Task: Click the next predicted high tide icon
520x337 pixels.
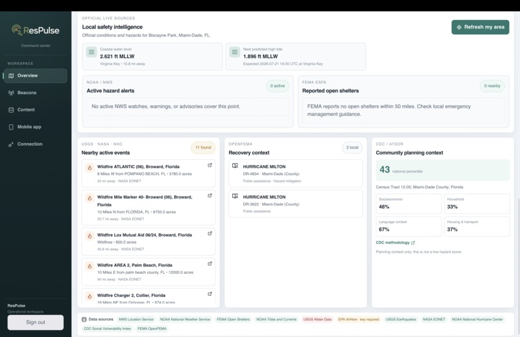Action: pos(234,52)
